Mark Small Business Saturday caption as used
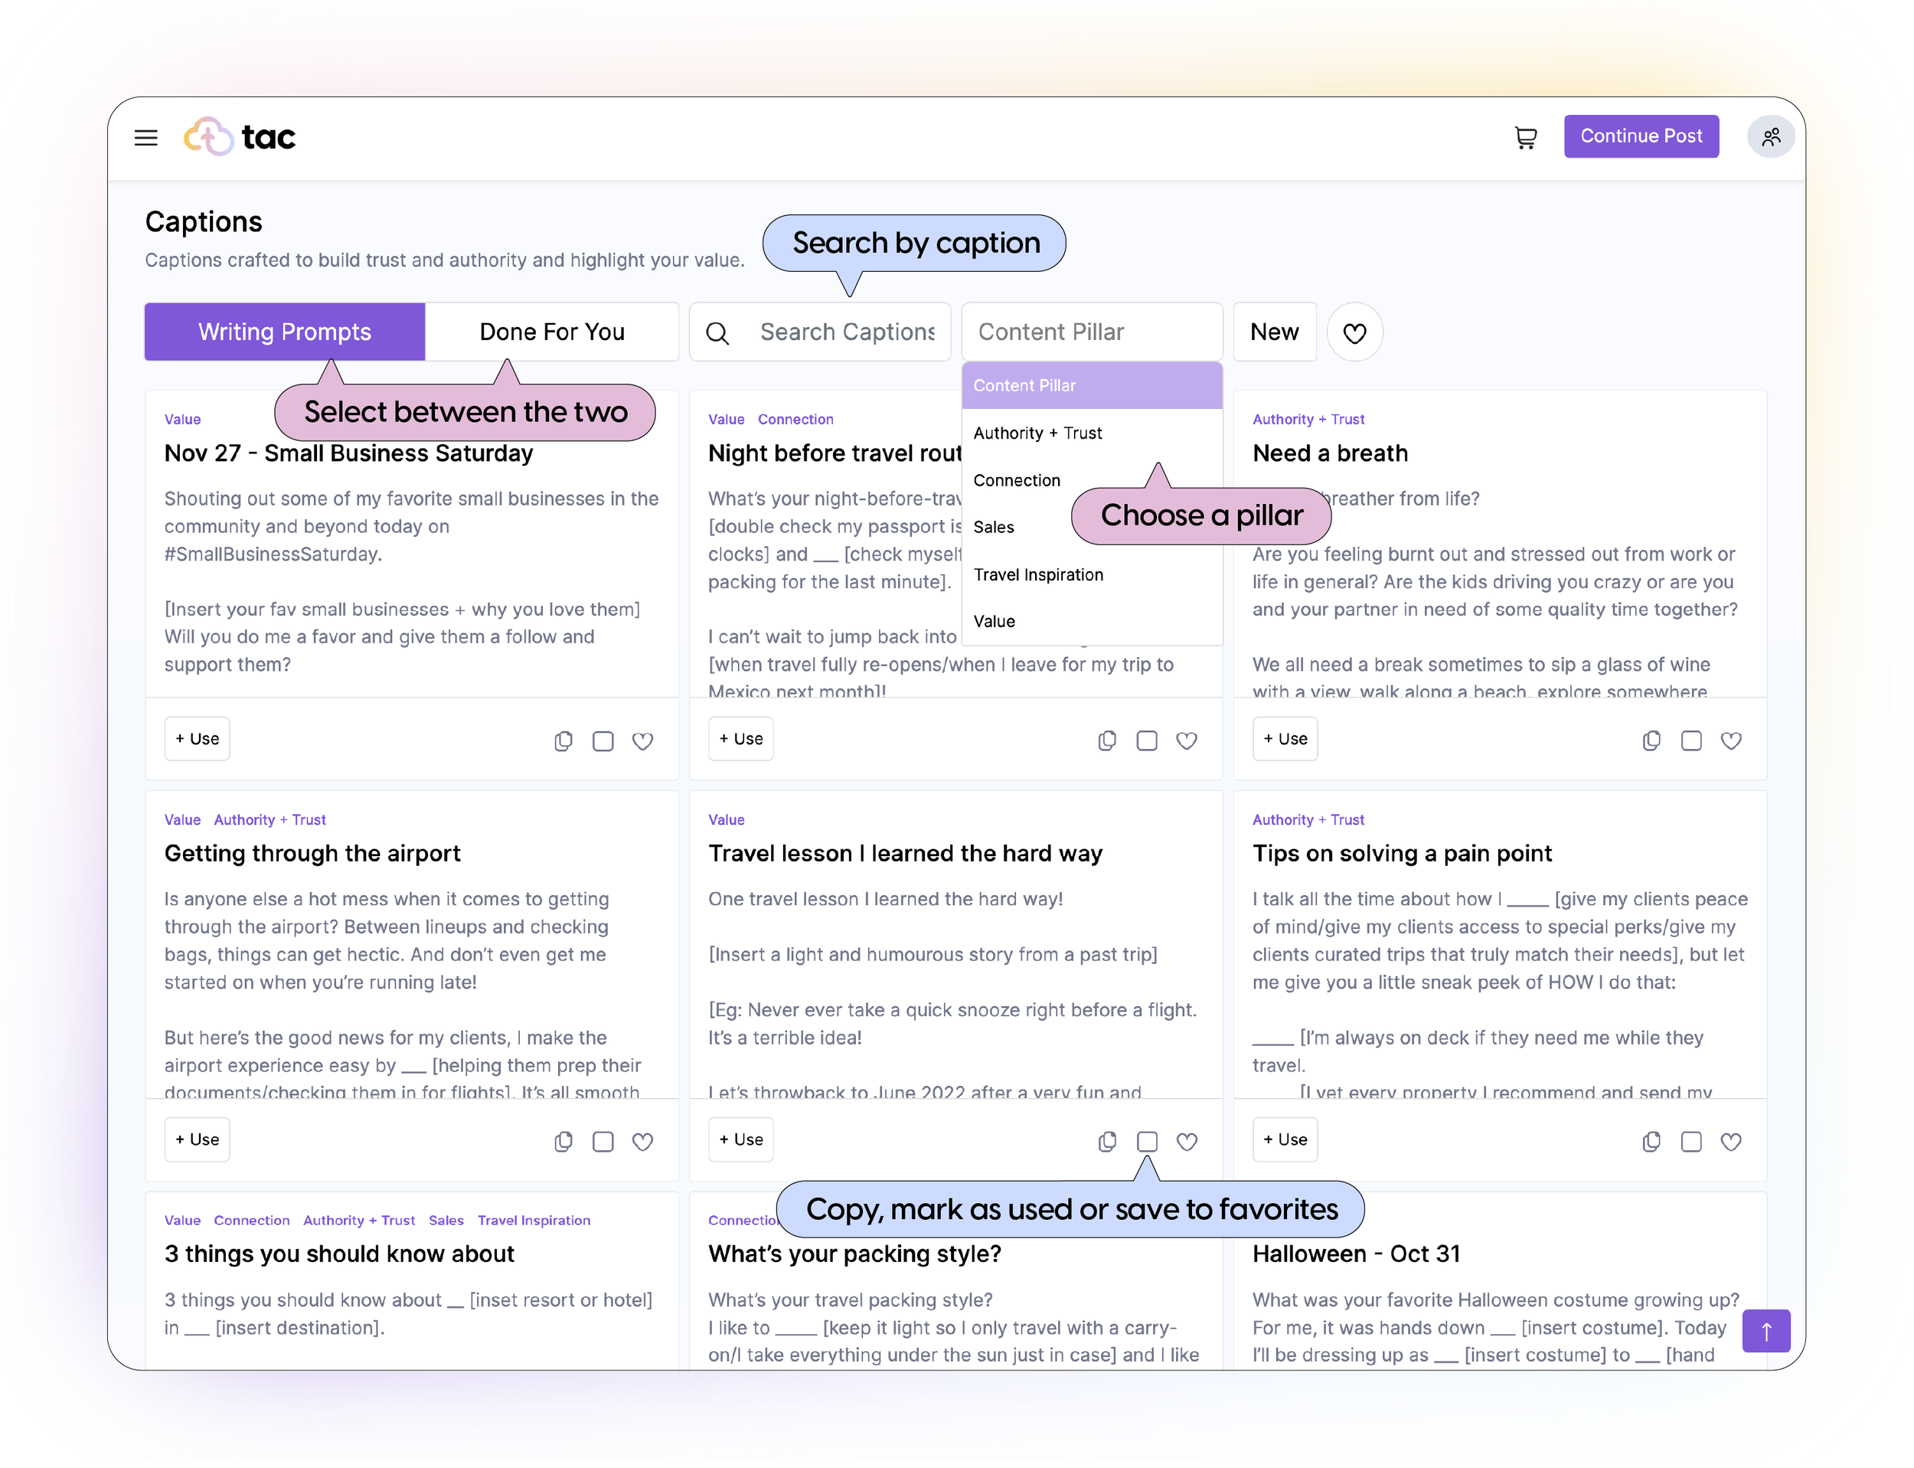The image size is (1914, 1468). pyautogui.click(x=603, y=741)
